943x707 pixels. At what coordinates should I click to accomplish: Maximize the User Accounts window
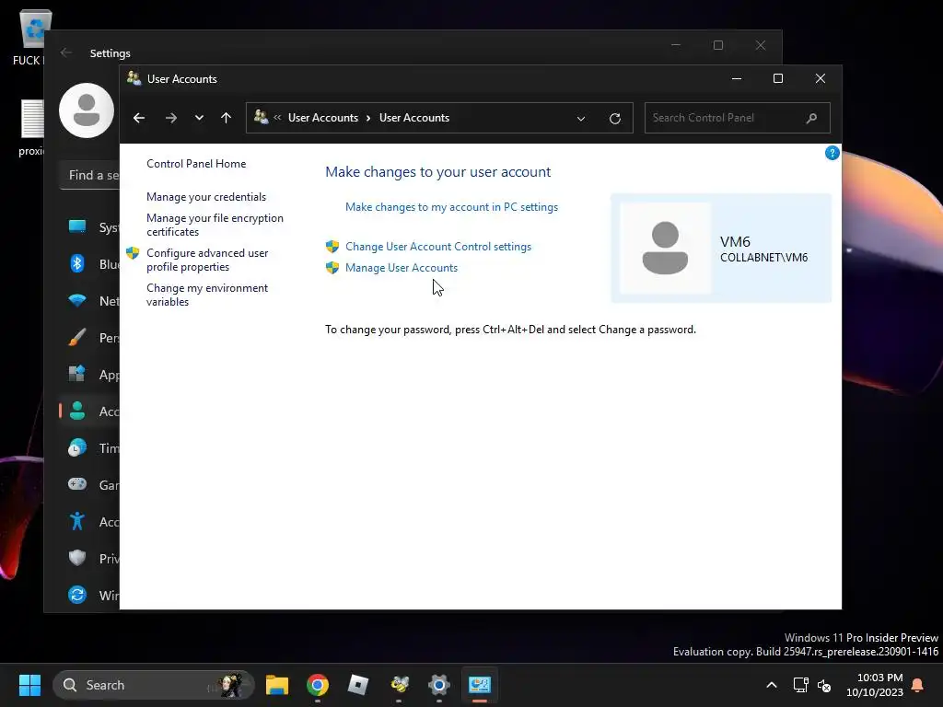777,78
